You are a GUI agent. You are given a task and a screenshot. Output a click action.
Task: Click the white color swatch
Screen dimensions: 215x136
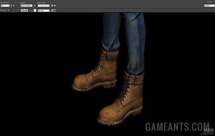35,11
